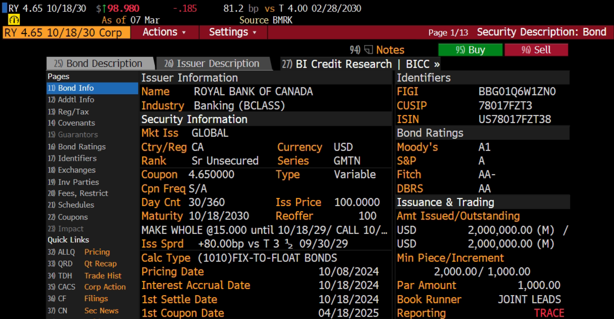Click the Series value GMTN

[347, 161]
